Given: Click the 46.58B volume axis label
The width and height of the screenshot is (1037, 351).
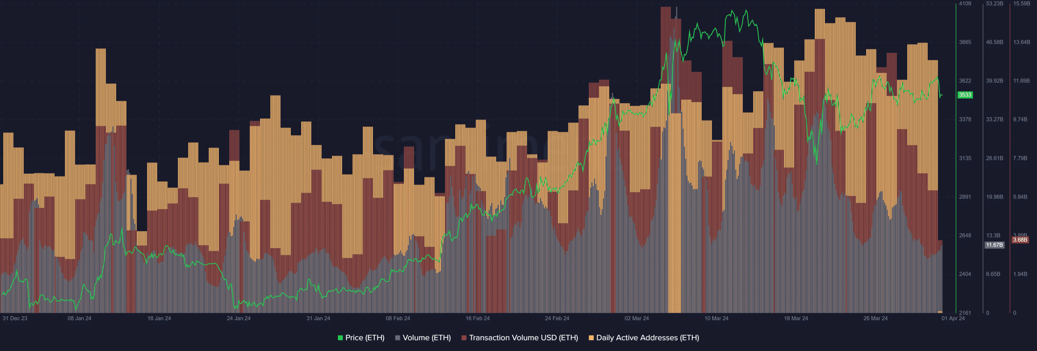Looking at the screenshot, I should tap(994, 42).
